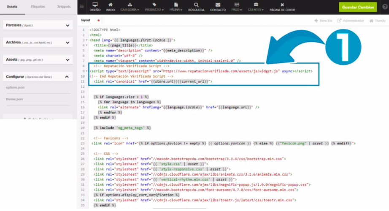Fold the head tag at line 3
Viewport: 389px width, 211px height.
(86, 40)
